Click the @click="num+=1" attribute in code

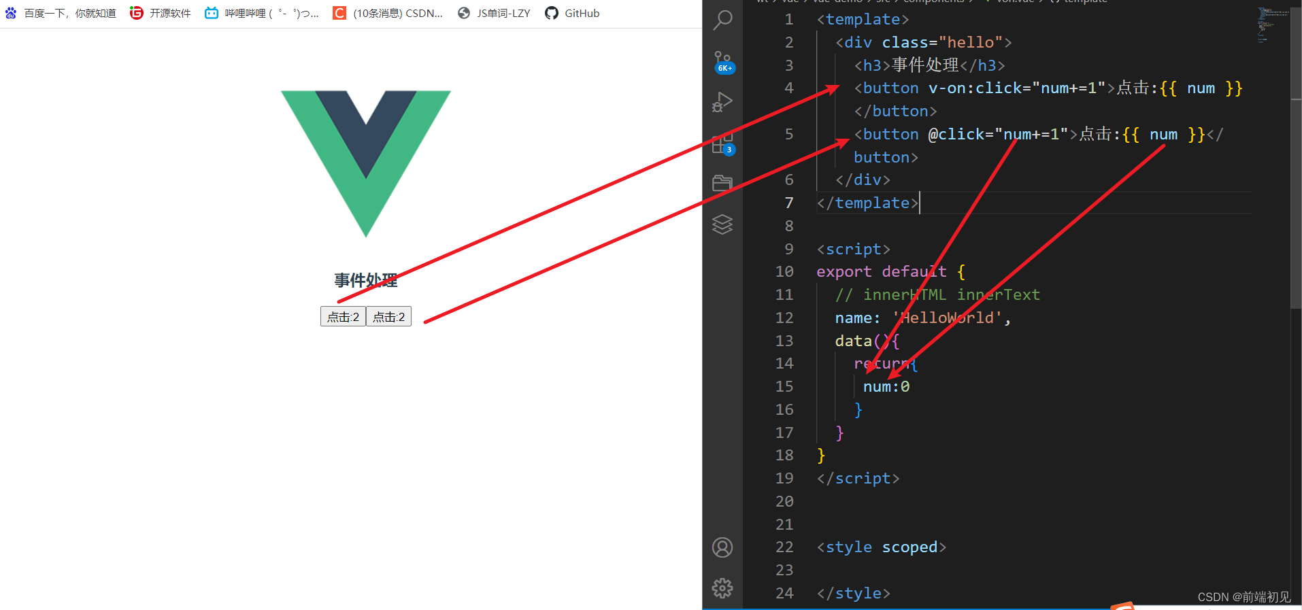998,135
